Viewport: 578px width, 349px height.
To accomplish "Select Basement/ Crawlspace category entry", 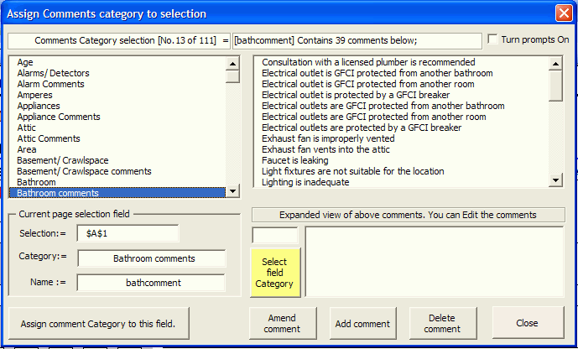I will 64,160.
